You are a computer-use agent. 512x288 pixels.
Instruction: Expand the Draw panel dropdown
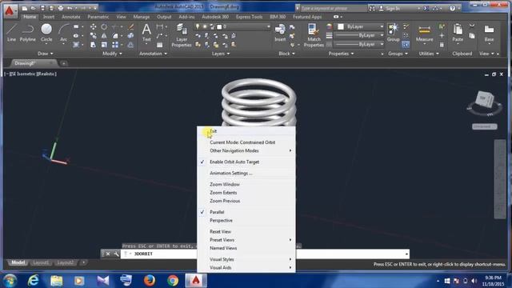coord(46,54)
